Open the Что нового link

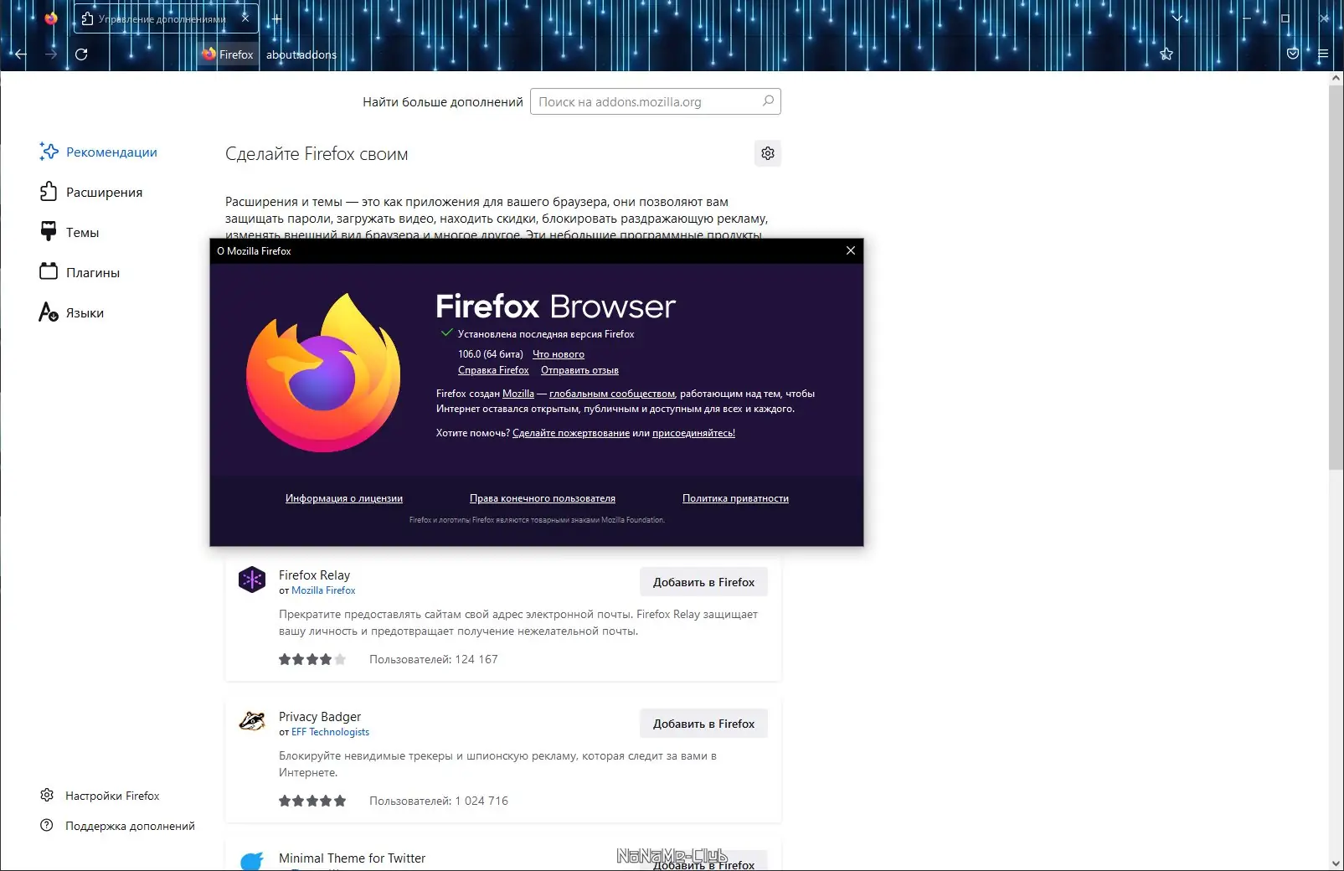click(x=559, y=354)
